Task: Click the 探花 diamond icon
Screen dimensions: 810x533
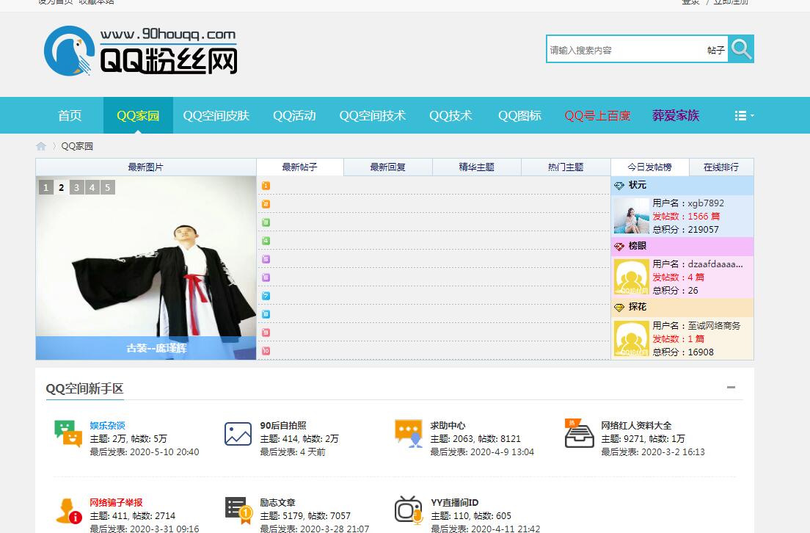Action: point(619,308)
